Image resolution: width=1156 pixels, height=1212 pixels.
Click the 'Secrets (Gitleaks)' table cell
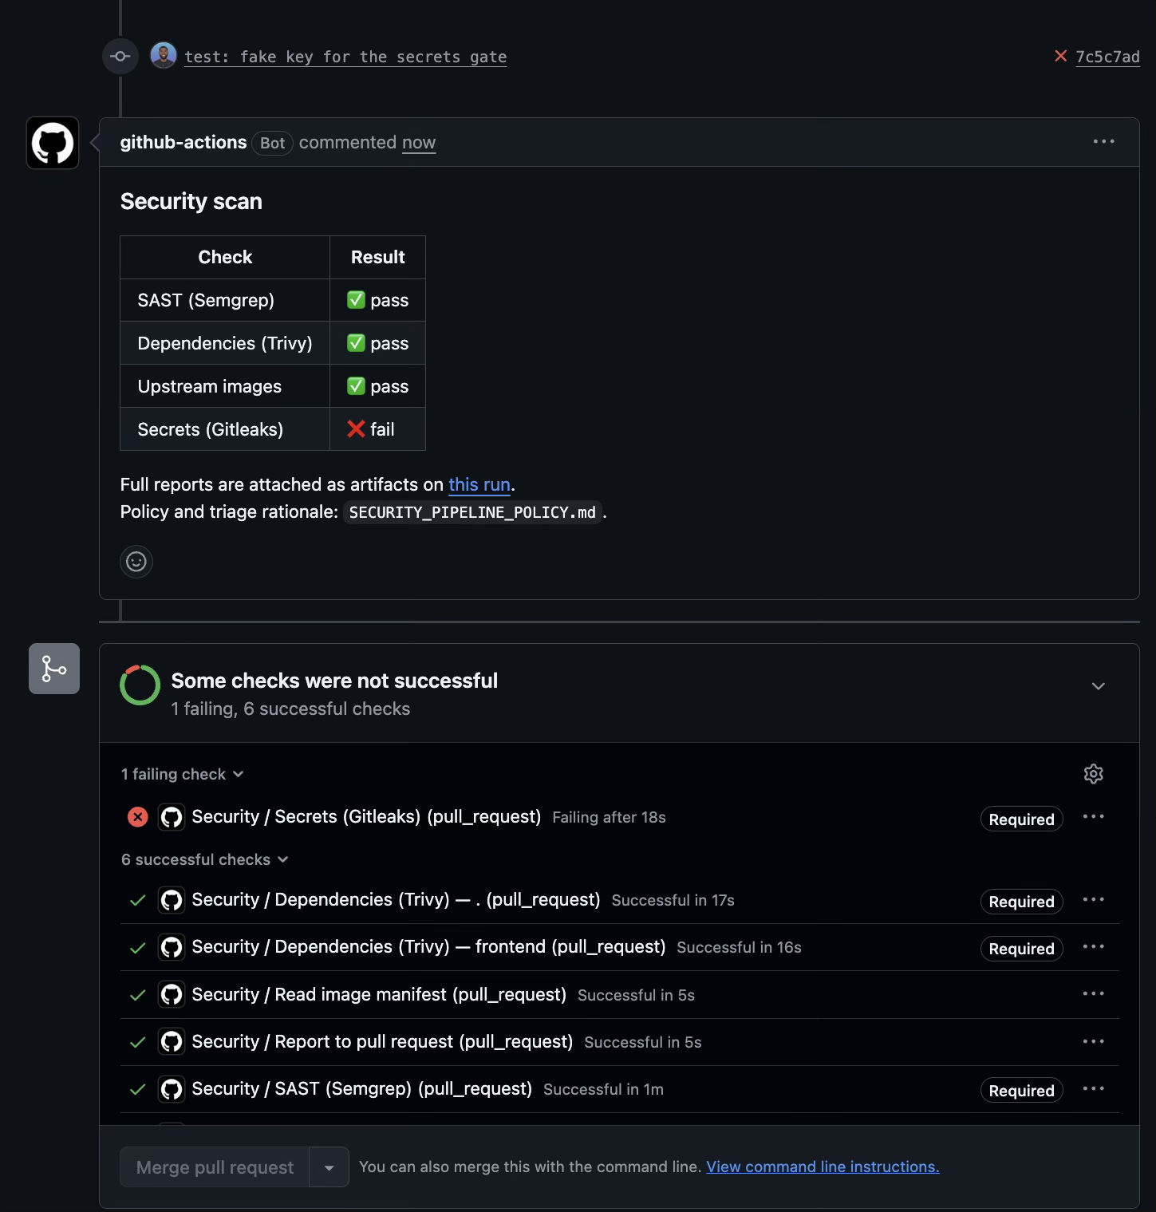[225, 429]
